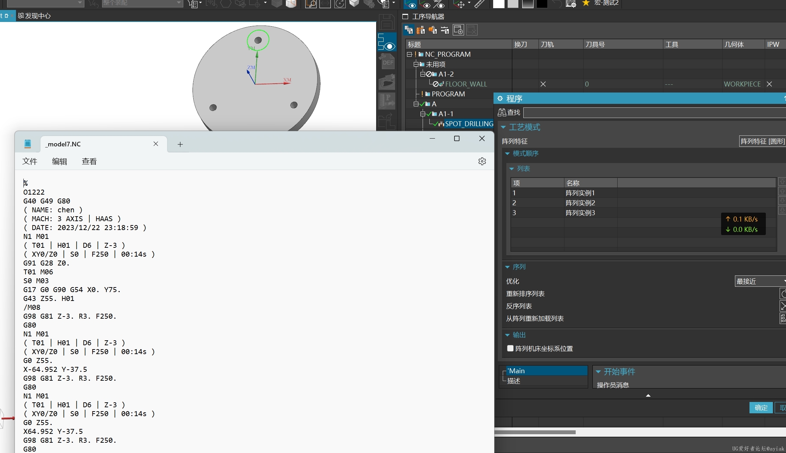Toggle the WCS display eye icon (highlighted)
Viewport: 786px width, 453px height.
411,4
